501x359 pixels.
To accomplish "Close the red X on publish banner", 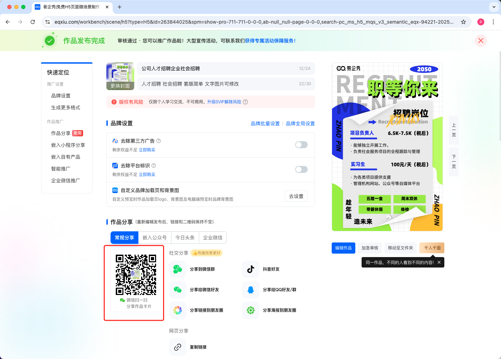I will [480, 41].
